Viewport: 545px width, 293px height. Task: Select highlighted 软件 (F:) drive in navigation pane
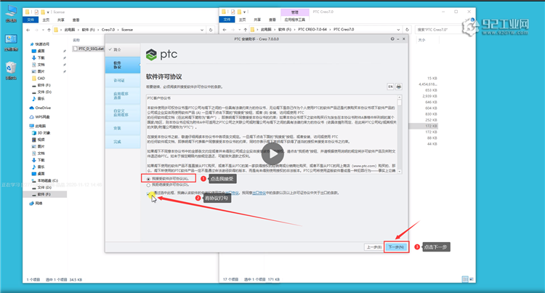[45, 195]
